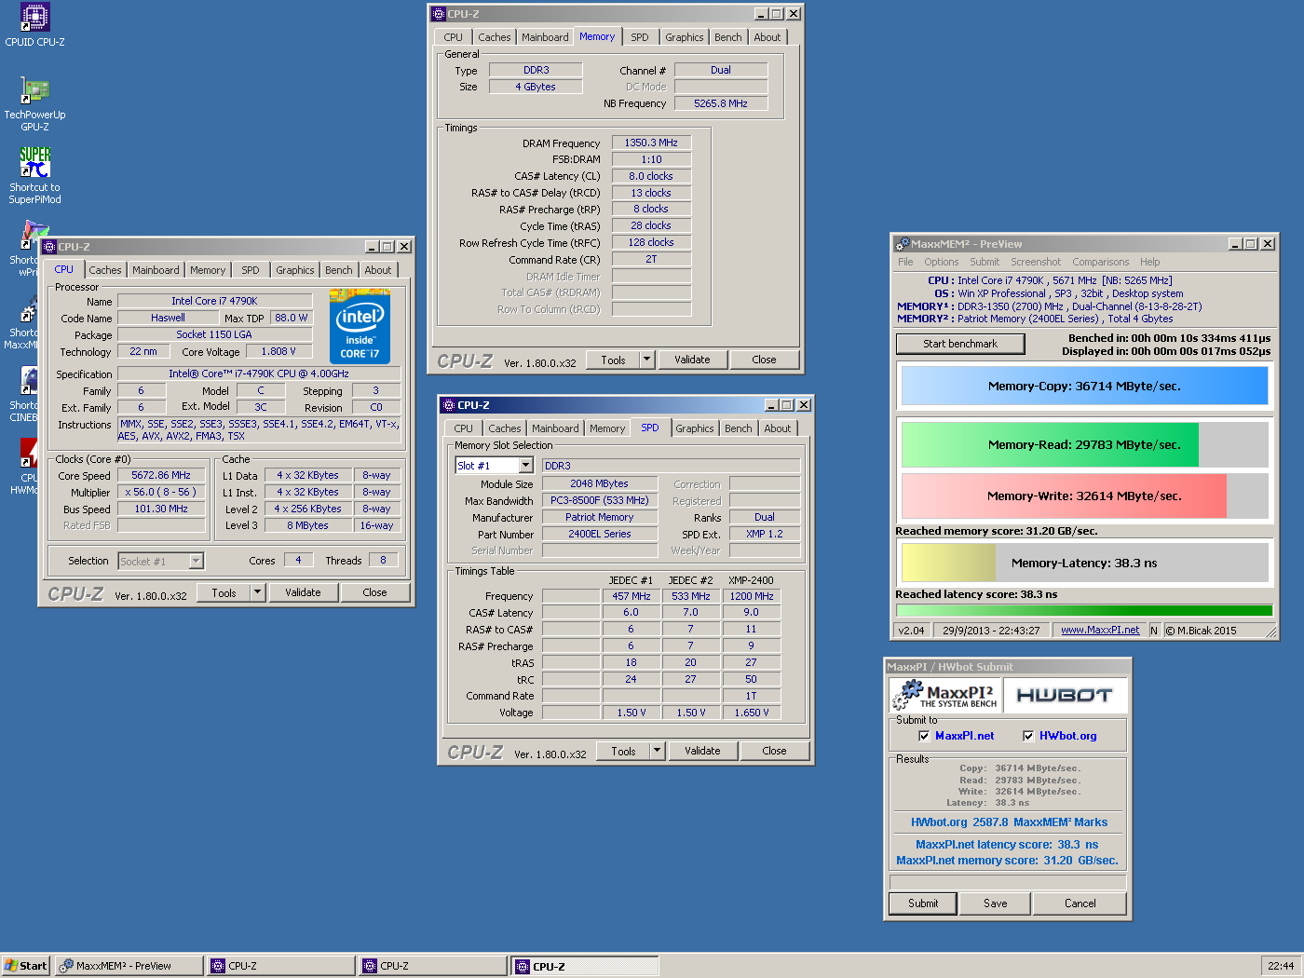
Task: Select About tab in Memory window
Action: pyautogui.click(x=767, y=37)
